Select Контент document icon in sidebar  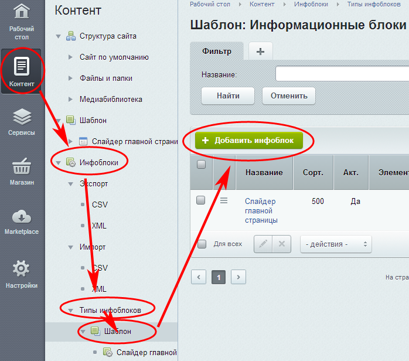[22, 66]
